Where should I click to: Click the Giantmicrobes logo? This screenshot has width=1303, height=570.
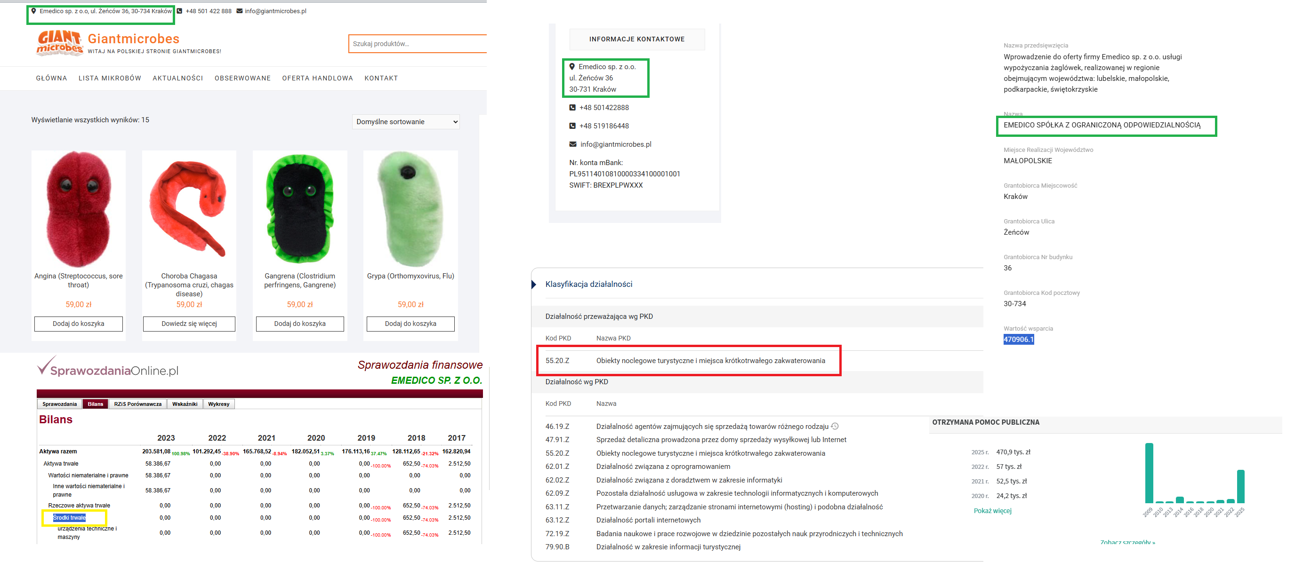(x=59, y=42)
